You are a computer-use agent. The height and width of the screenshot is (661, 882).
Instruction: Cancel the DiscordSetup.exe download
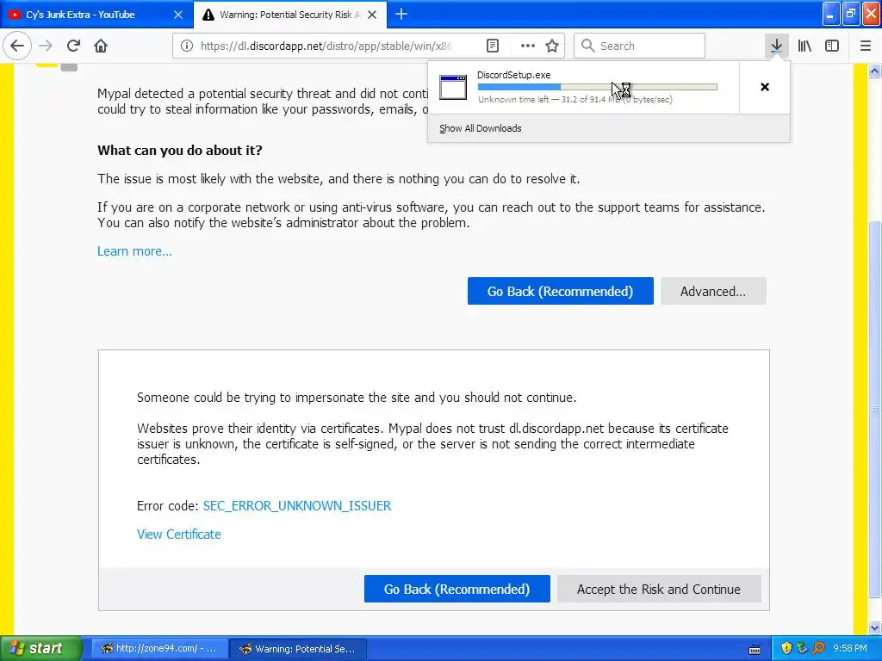765,87
